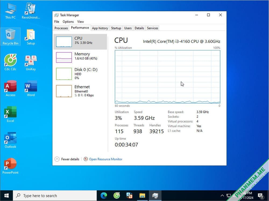The width and height of the screenshot is (269, 201).
Task: Click the Up time value 0:00:34:07
Action: coord(126,145)
